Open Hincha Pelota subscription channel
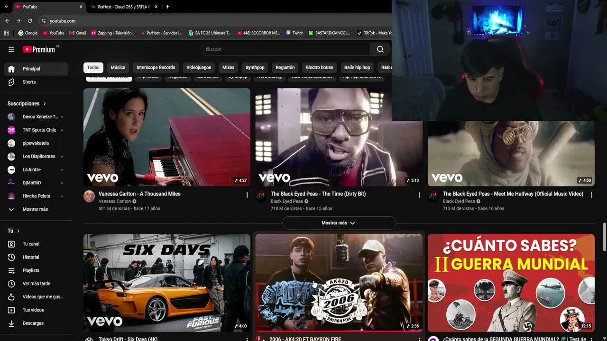Screen dimensions: 607x341 pos(36,196)
